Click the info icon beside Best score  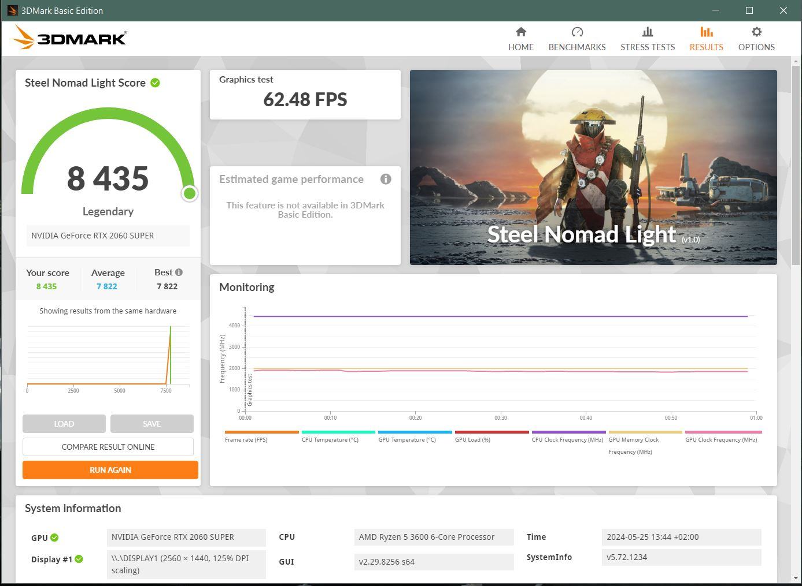pyautogui.click(x=179, y=272)
